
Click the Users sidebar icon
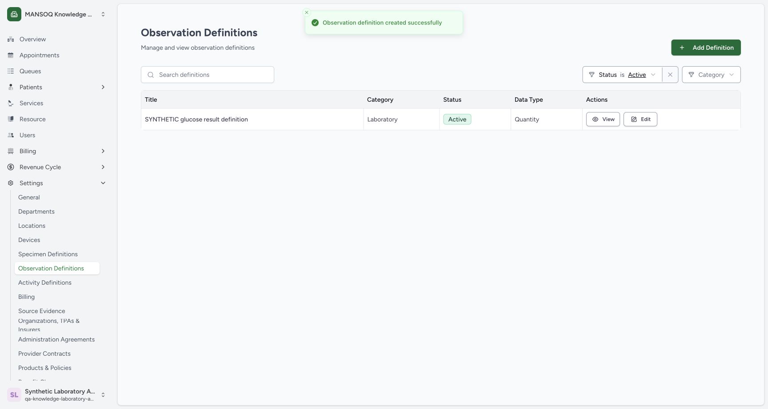(x=11, y=135)
